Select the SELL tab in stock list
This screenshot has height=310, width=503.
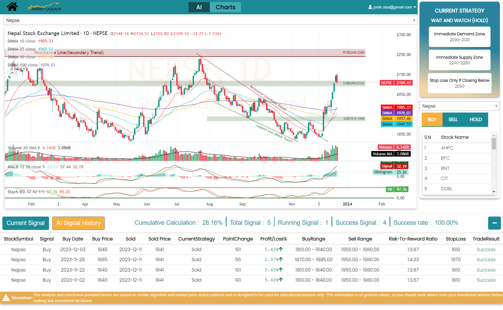coord(453,119)
